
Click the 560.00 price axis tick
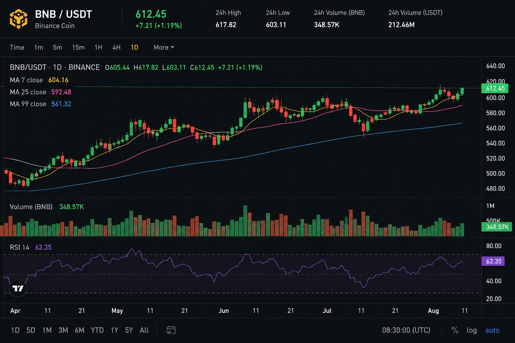click(495, 128)
